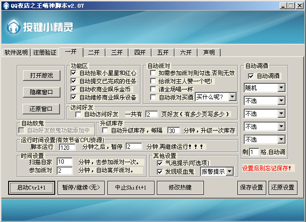Stop script with 中止Shift+1 button
306x222 pixels.
pos(131,188)
